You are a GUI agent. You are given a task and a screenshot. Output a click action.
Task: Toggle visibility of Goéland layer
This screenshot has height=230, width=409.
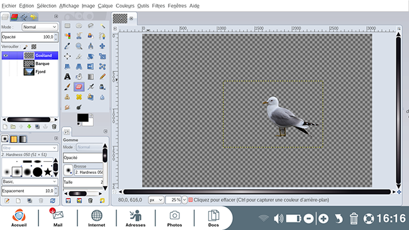(6, 55)
